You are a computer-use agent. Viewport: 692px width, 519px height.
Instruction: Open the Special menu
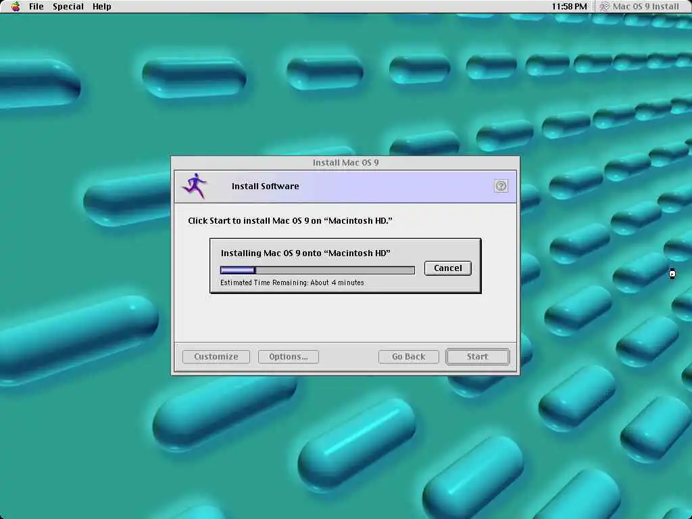pyautogui.click(x=68, y=7)
